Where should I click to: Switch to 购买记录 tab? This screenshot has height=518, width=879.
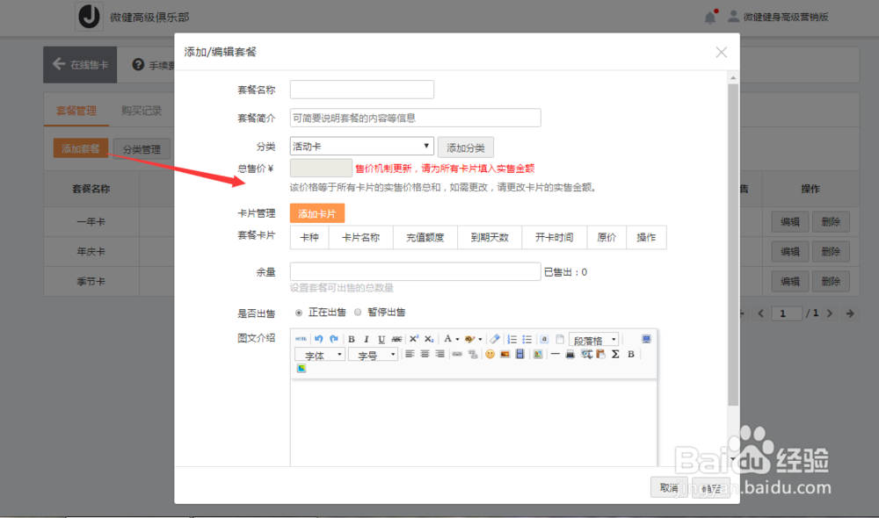(x=142, y=111)
